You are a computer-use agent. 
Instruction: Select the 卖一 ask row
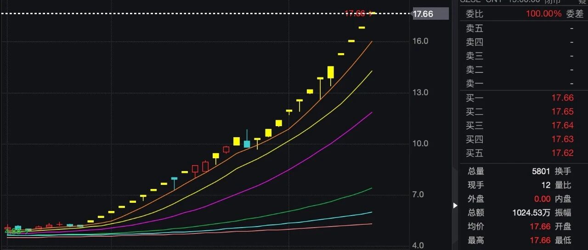tap(519, 83)
